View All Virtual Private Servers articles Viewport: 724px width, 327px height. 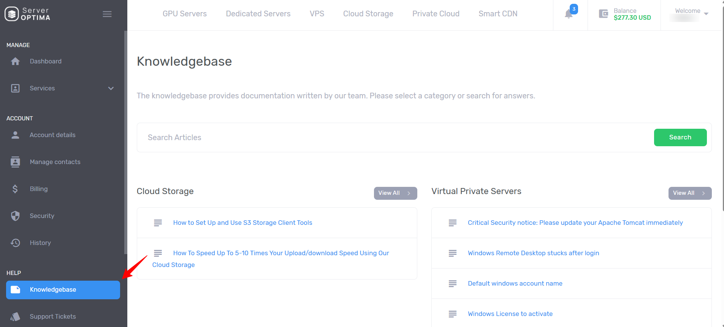click(690, 193)
